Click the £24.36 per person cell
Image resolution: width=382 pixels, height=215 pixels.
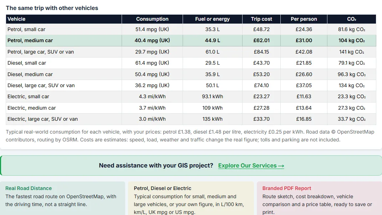tap(304, 29)
